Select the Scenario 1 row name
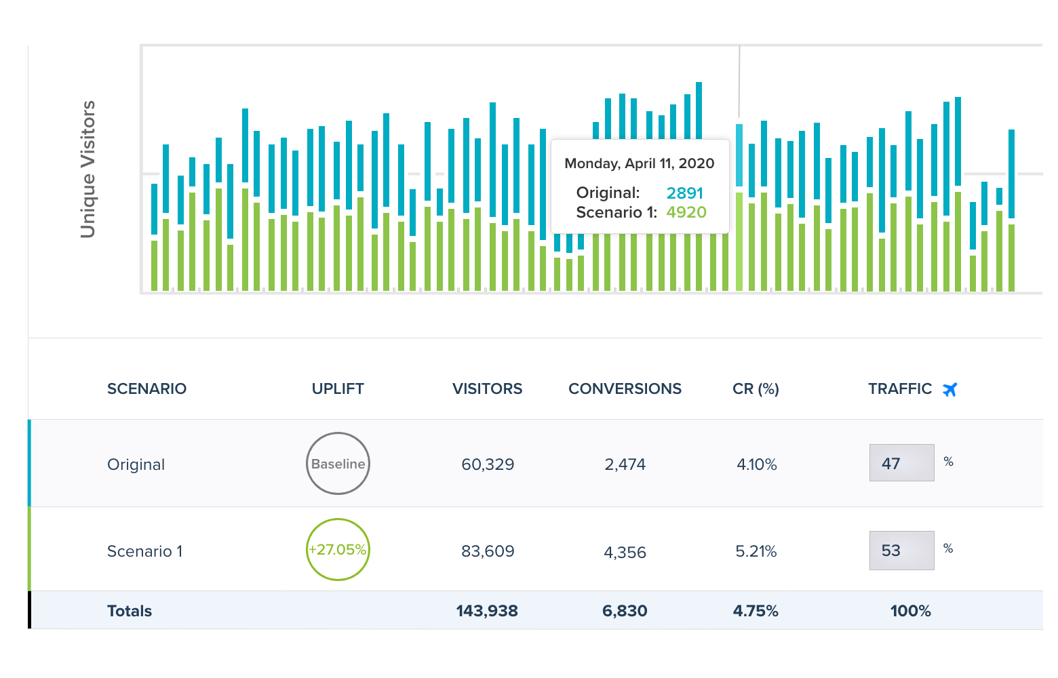This screenshot has width=1058, height=678. (x=144, y=551)
